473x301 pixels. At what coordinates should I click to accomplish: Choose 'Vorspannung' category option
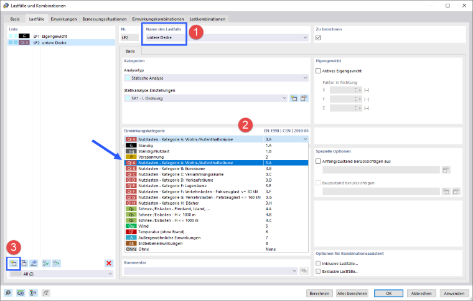click(217, 157)
